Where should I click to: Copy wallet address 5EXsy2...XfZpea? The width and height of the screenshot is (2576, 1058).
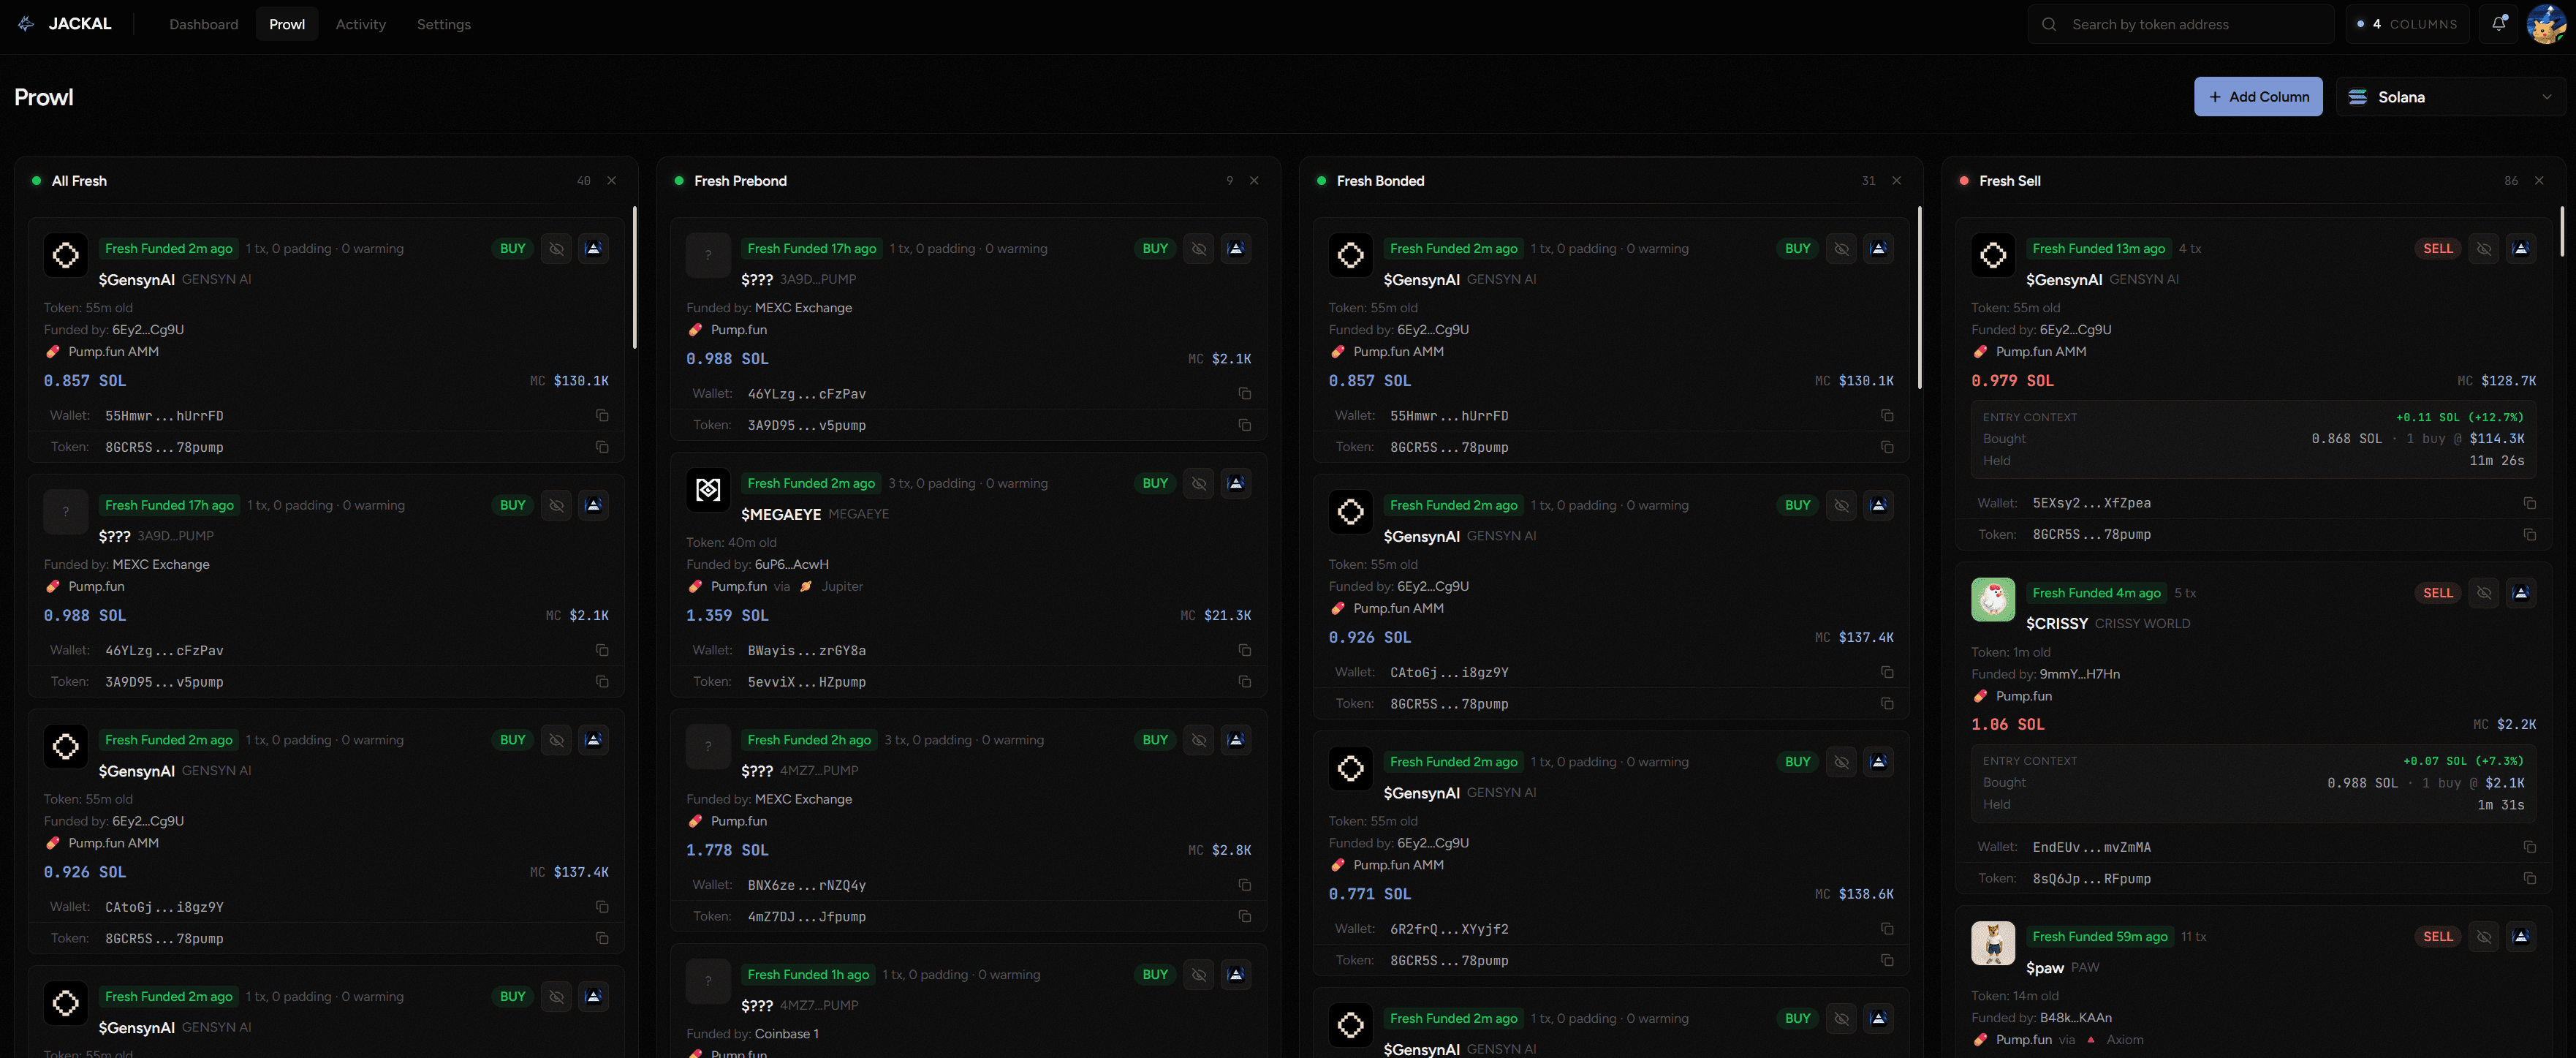click(x=2529, y=503)
